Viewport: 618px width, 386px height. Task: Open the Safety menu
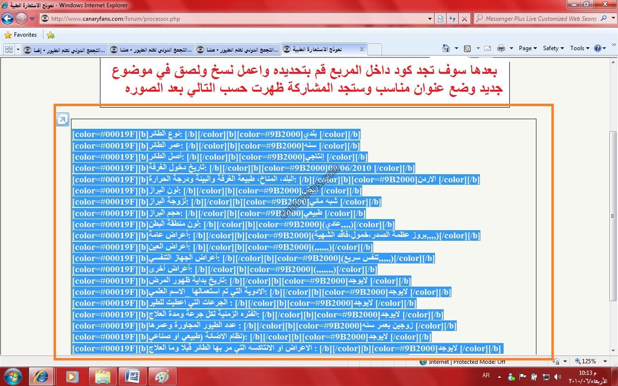tap(553, 48)
